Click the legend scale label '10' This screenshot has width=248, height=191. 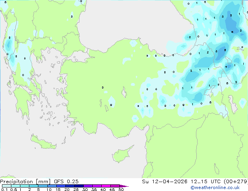[49, 189]
